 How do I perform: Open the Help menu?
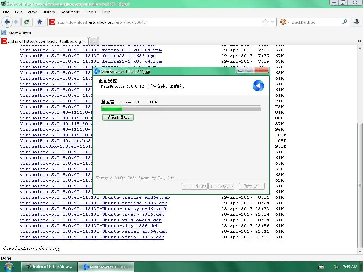[x=106, y=12]
